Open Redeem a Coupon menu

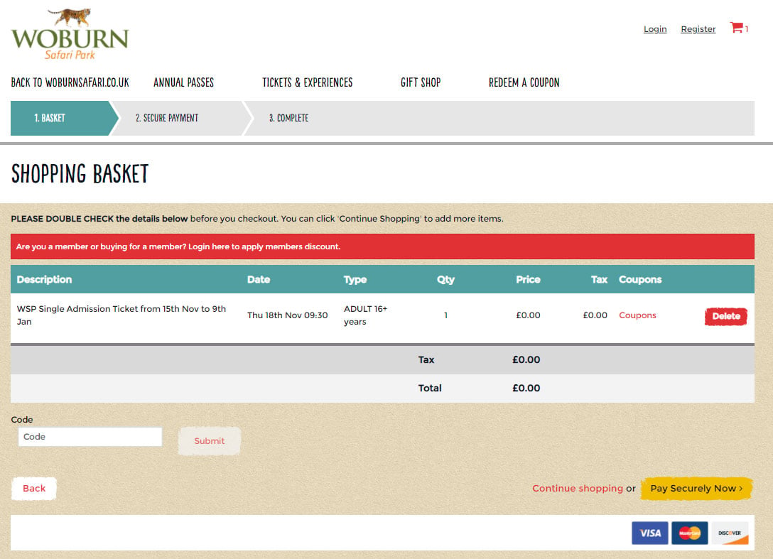point(524,82)
